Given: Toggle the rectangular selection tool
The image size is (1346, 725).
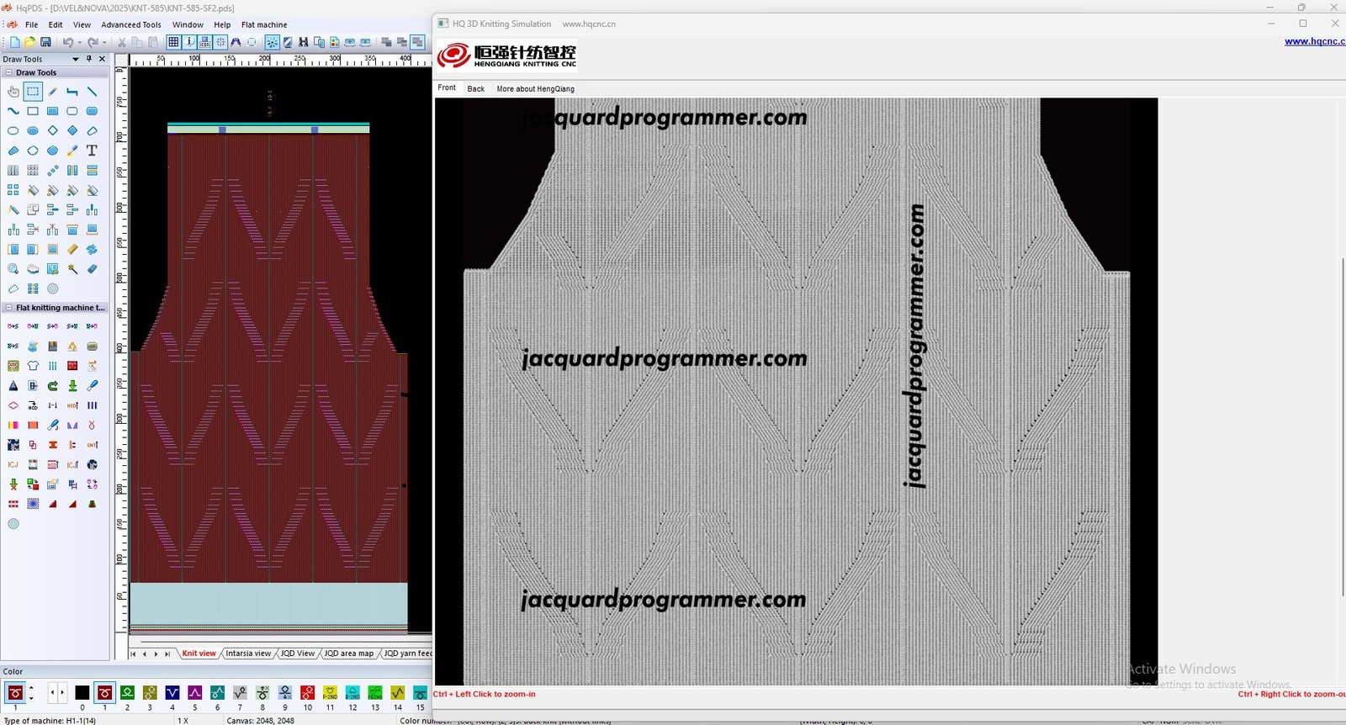Looking at the screenshot, I should click(x=33, y=91).
